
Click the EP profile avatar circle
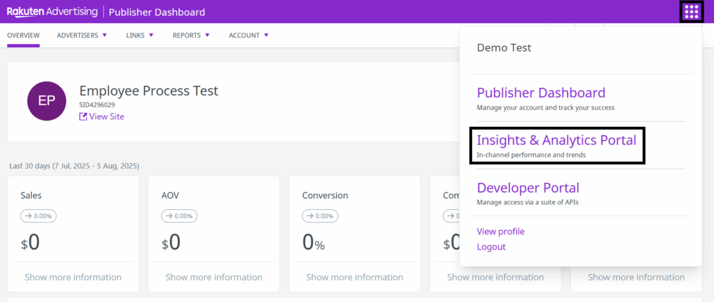point(47,100)
